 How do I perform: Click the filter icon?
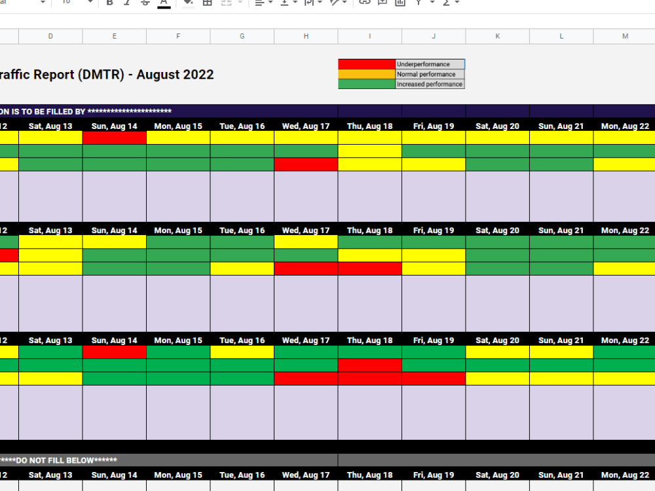(x=418, y=3)
